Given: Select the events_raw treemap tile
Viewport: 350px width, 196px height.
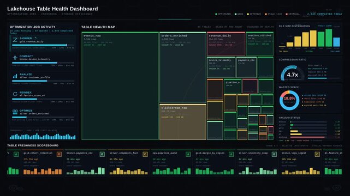Looking at the screenshot, I should [120, 86].
